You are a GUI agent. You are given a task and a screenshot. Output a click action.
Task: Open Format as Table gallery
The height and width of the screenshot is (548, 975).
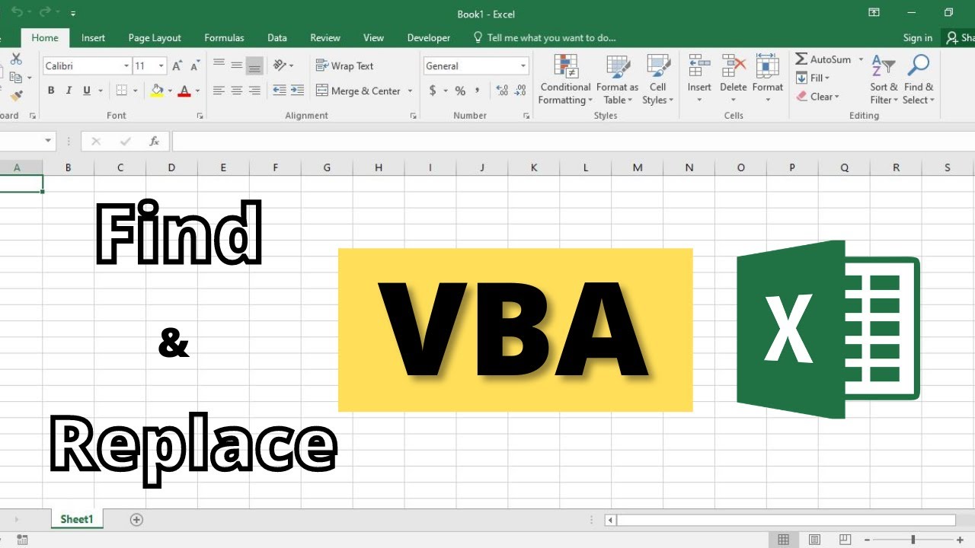coord(618,79)
